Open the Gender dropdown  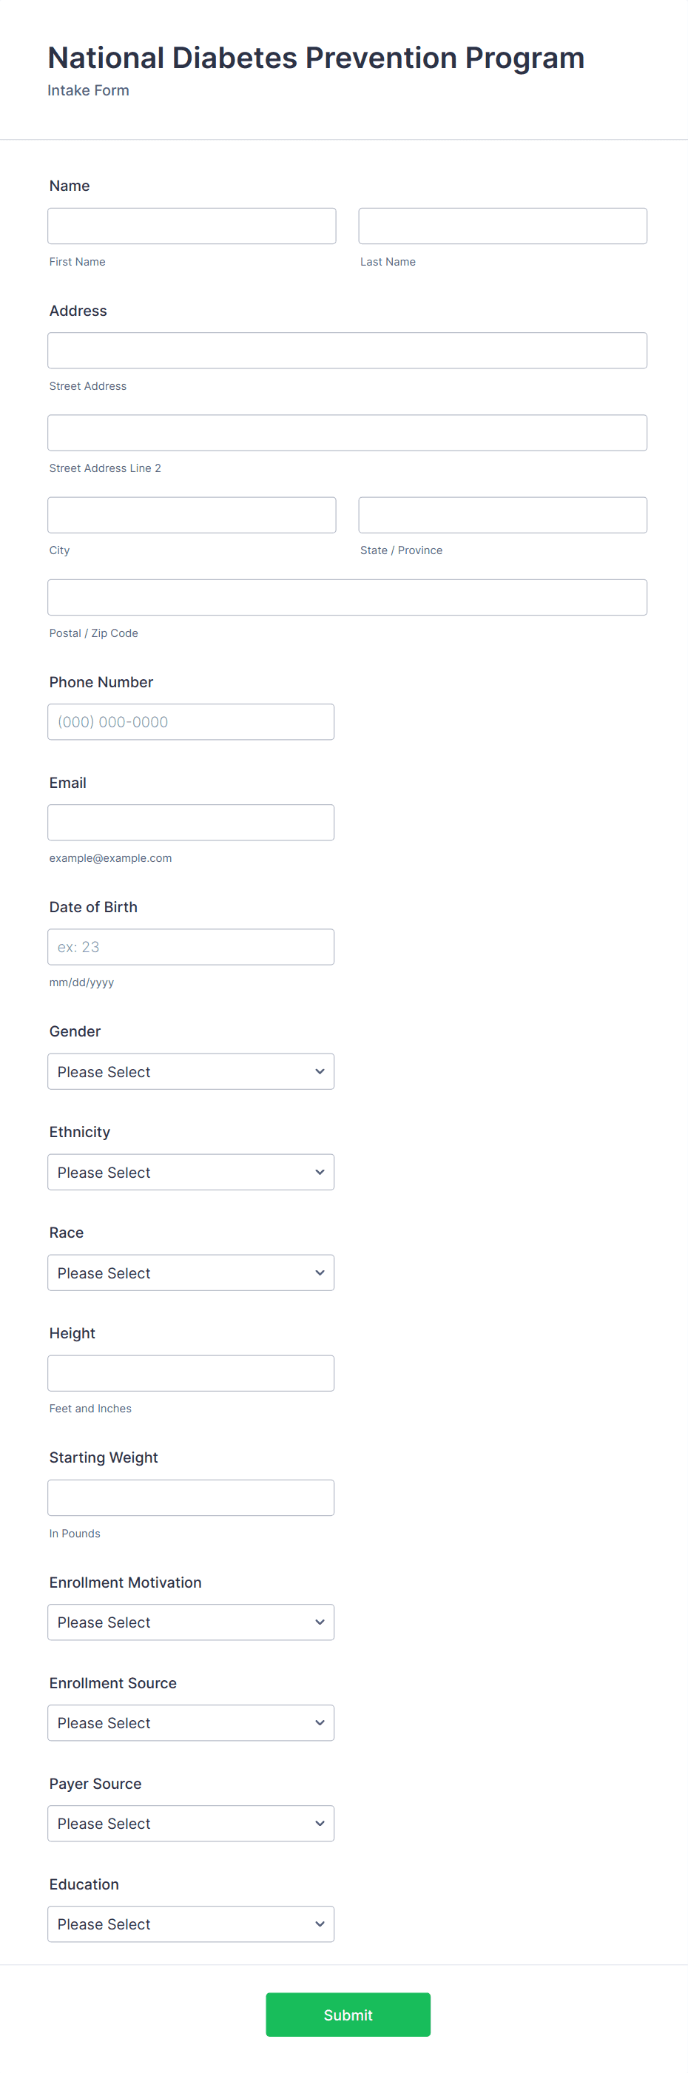[x=191, y=1071]
